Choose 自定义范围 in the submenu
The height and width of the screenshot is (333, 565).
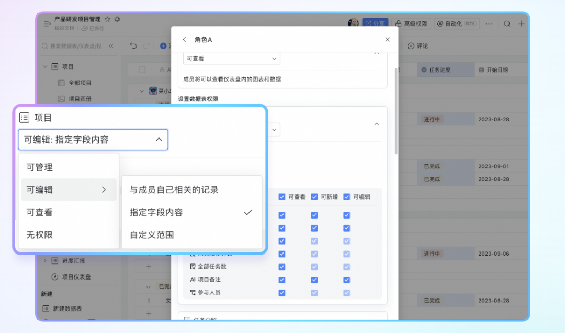pos(152,235)
